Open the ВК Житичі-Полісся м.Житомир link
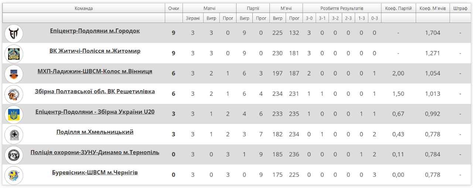The image size is (473, 190). 95,51
